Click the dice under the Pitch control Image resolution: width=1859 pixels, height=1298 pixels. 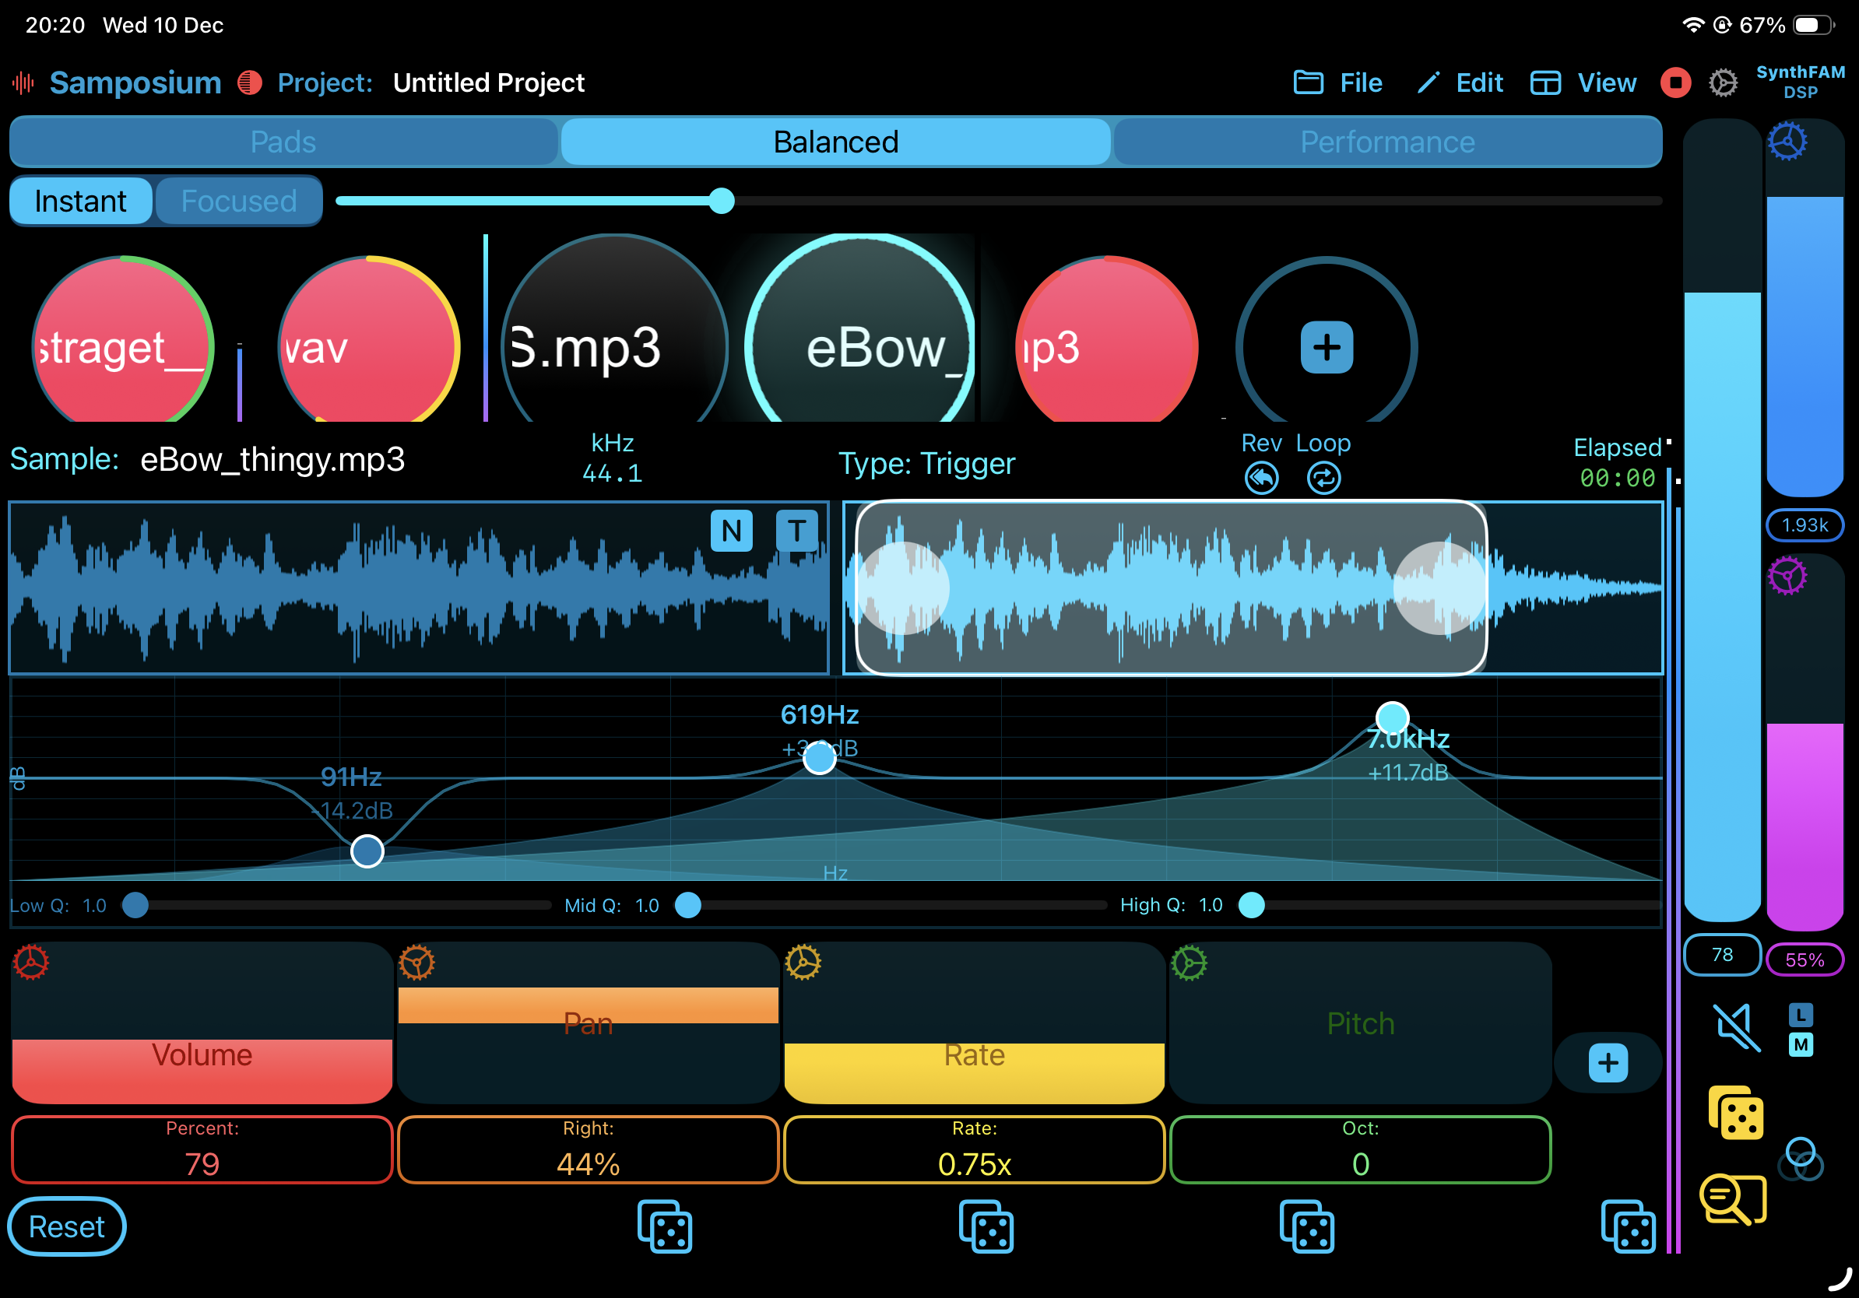1307,1226
